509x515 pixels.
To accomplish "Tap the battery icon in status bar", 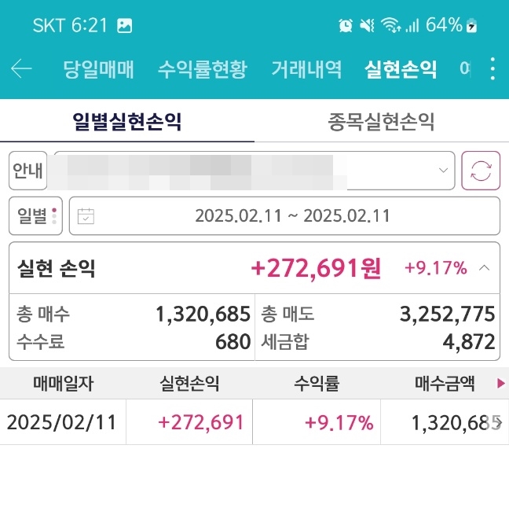I will coord(471,25).
